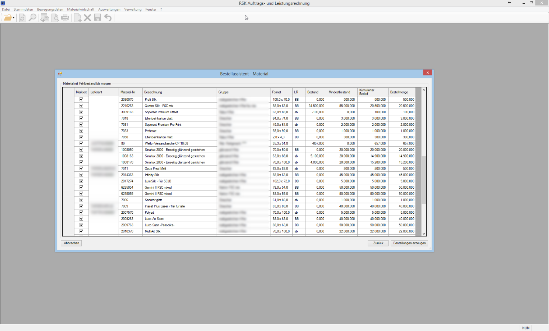
Task: Click the floppy disk save icon
Action: pos(98,18)
